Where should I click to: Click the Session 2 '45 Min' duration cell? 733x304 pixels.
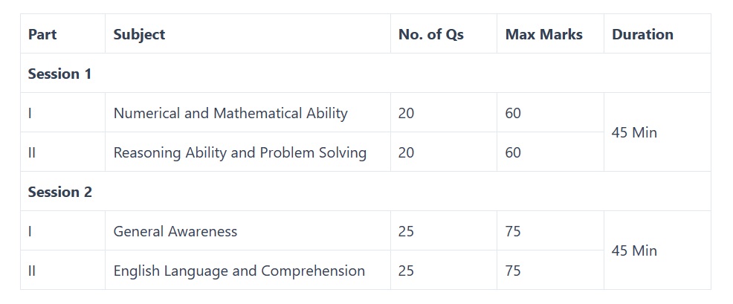[634, 250]
